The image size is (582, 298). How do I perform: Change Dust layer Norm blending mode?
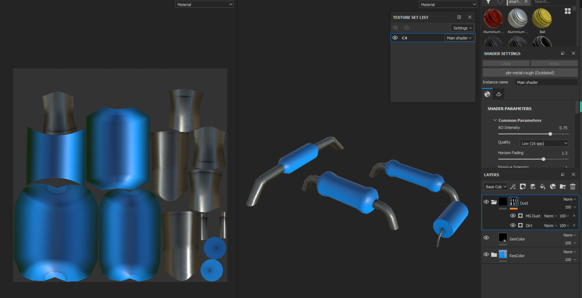570,199
